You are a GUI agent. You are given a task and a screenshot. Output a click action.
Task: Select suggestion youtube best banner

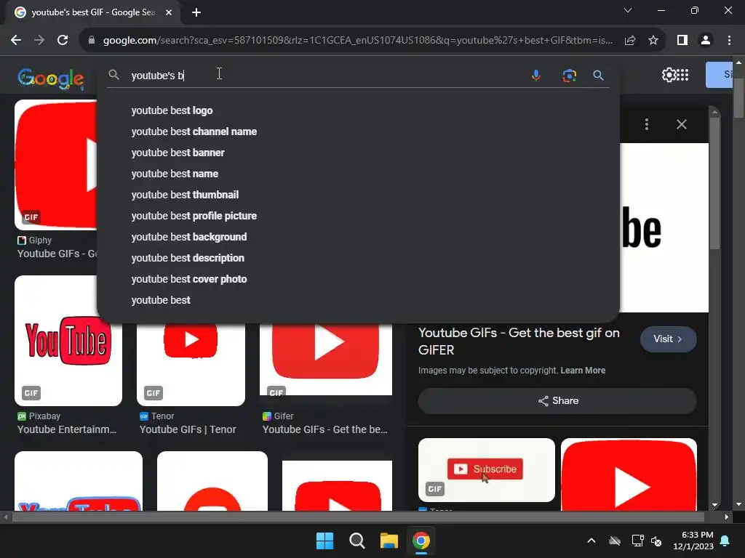point(358,153)
